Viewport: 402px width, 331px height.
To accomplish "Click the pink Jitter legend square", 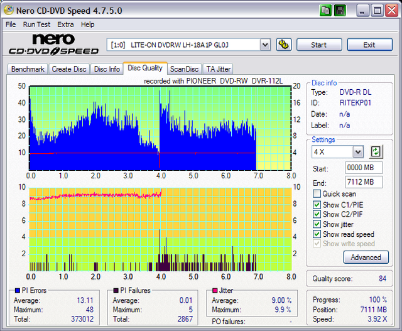I will [215, 290].
